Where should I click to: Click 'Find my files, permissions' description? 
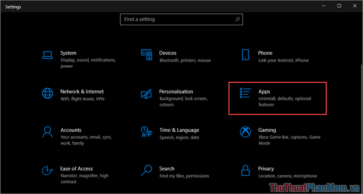pos(184,176)
